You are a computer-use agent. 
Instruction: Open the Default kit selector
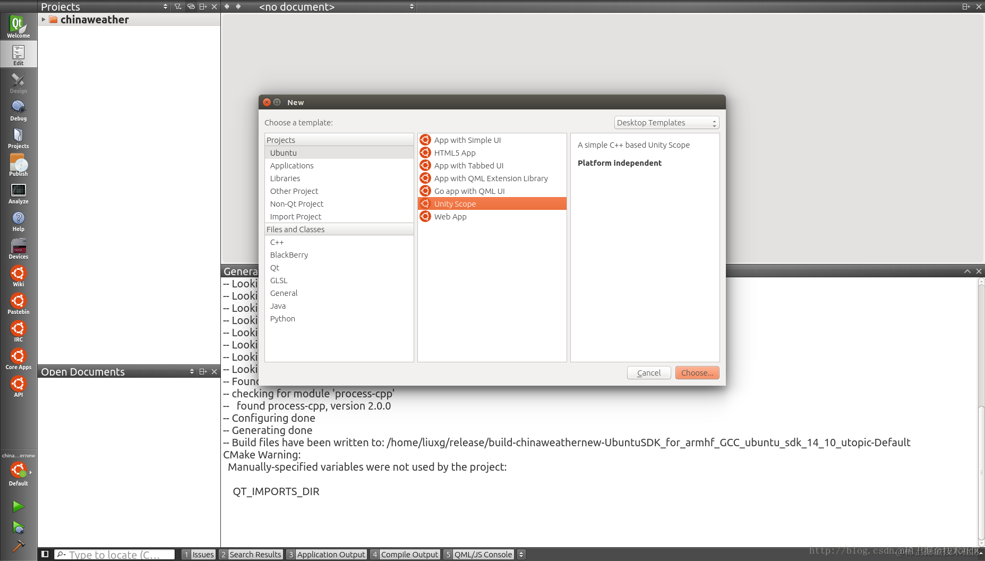[x=18, y=473]
